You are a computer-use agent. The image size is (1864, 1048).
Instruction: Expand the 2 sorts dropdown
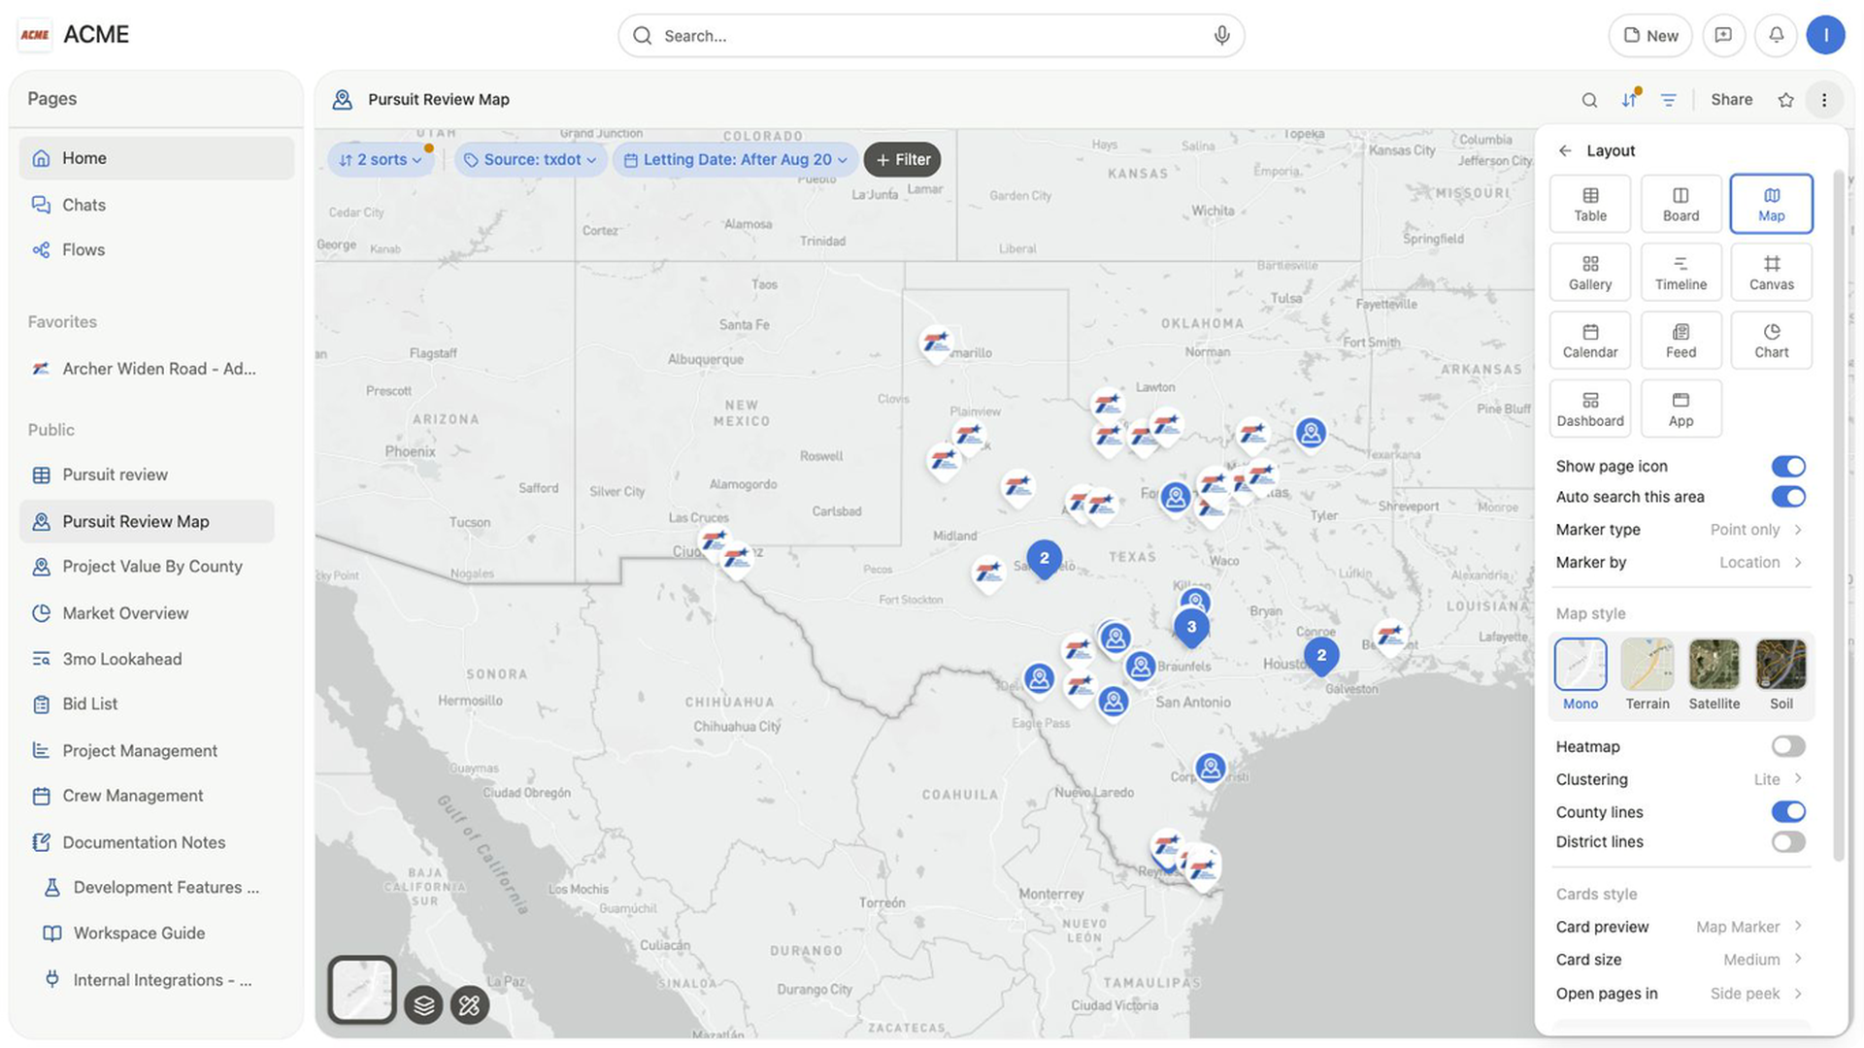pyautogui.click(x=381, y=160)
